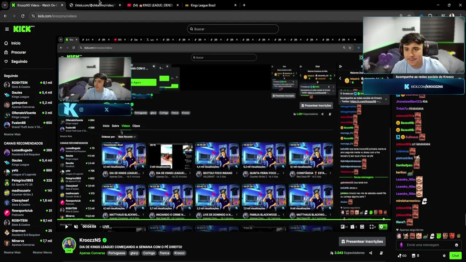This screenshot has height=262, width=466.
Task: Open the tab search dropdown arrow
Action: point(5,5)
